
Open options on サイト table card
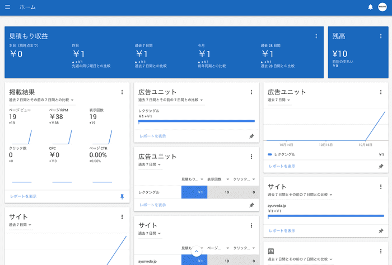[251, 225]
